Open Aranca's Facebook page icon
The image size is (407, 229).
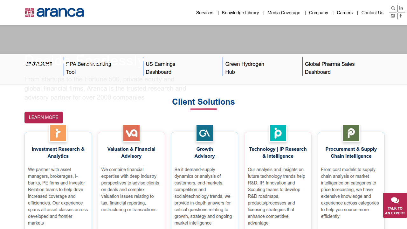pyautogui.click(x=401, y=16)
